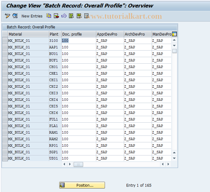Click right arrow beside the horizontal scrollbar thumb
Image resolution: width=210 pixels, height=192 pixels.
[70, 164]
